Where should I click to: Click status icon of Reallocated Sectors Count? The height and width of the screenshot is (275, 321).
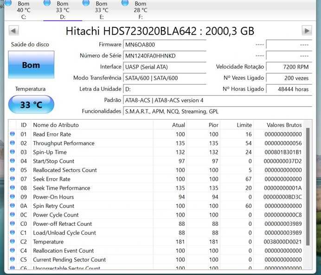tap(12, 170)
